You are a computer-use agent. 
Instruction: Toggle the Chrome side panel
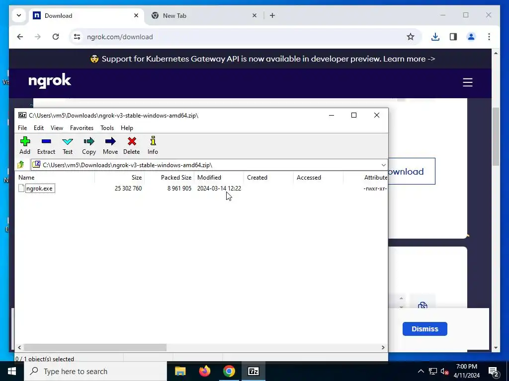pos(453,37)
